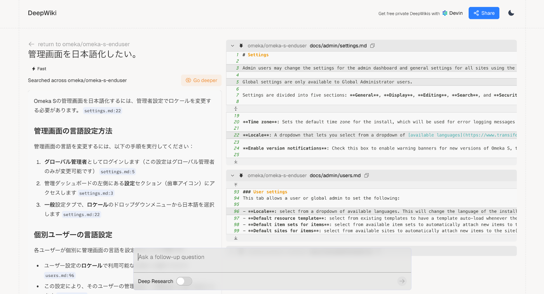
Task: Click 'Get free private DeepWikis with' text
Action: coord(409,14)
